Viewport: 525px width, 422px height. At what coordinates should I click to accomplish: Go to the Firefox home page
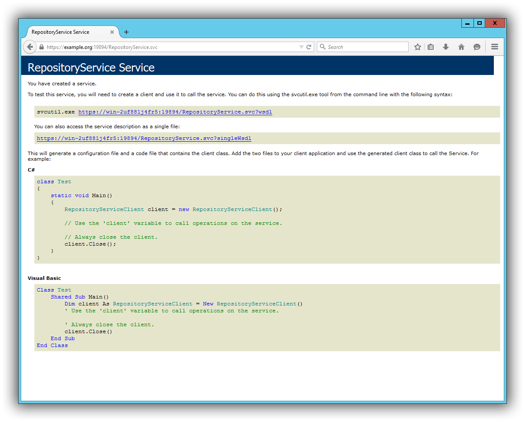(x=461, y=47)
